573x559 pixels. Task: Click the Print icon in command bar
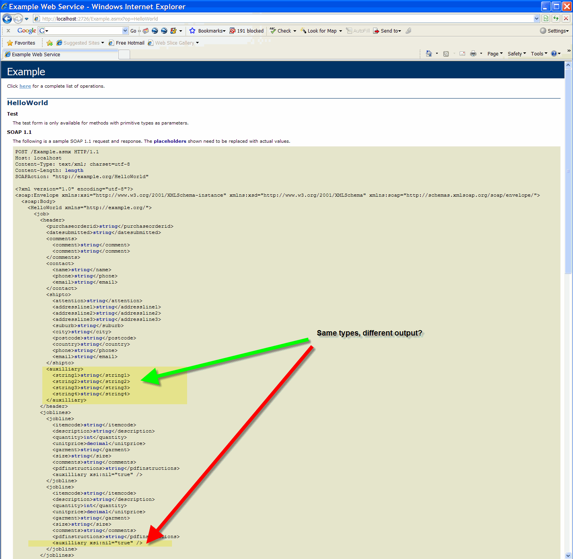(473, 54)
